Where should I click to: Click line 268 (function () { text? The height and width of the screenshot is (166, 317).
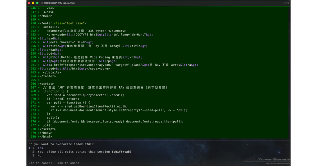point(56,91)
